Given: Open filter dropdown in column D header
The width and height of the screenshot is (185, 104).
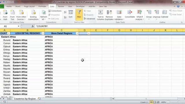Looking at the screenshot, I should click(x=89, y=34).
